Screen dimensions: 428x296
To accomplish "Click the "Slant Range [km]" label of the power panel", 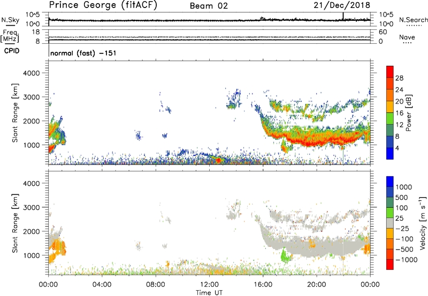I will click(15, 113).
